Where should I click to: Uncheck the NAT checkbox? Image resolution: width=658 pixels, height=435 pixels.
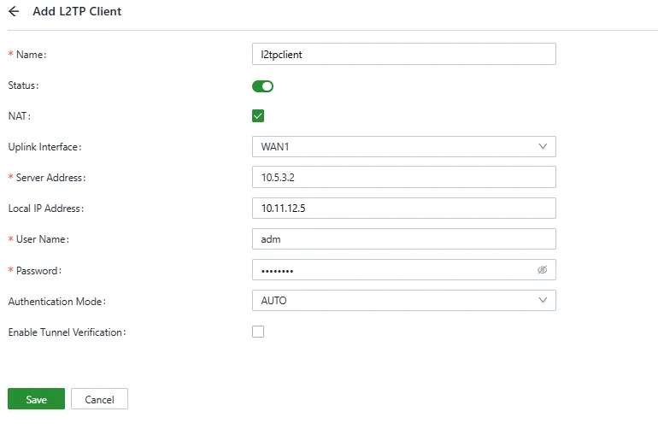(258, 115)
